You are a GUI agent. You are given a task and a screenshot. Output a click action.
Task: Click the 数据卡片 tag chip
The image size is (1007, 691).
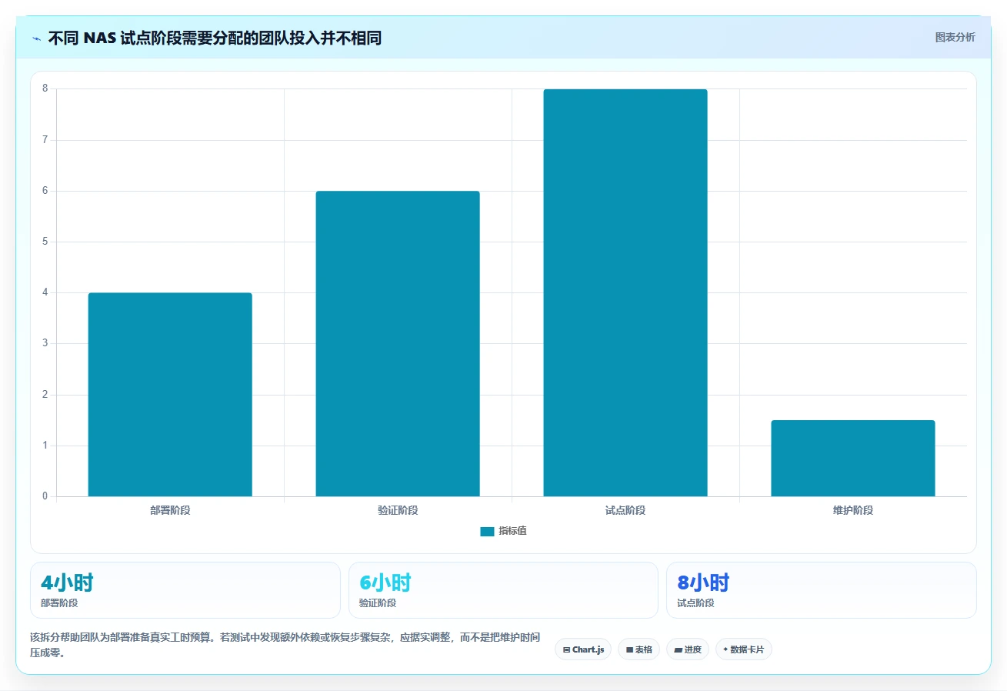pyautogui.click(x=744, y=649)
